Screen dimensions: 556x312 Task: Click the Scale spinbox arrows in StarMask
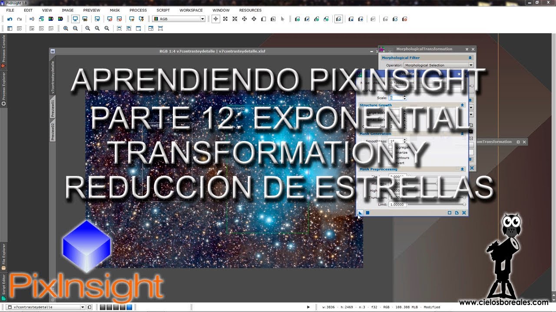[405, 98]
